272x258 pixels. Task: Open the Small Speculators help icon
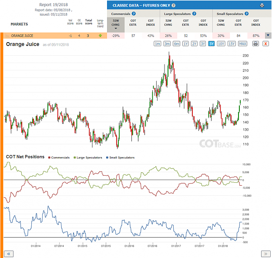click(246, 13)
